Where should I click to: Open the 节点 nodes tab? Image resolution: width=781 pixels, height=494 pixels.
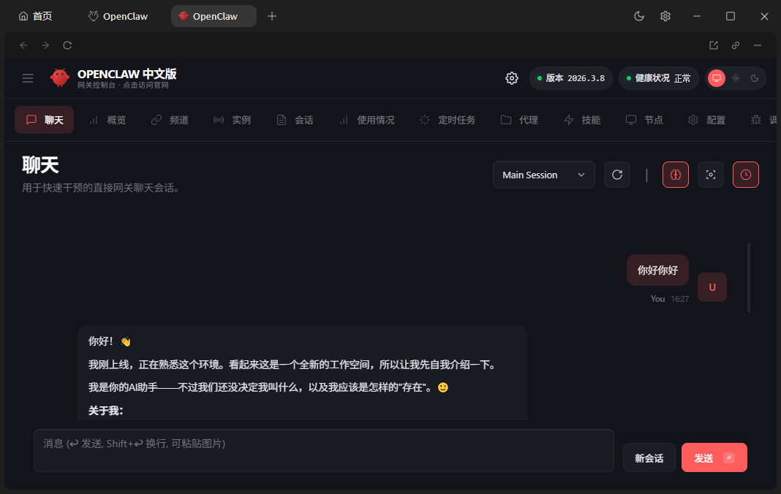(644, 120)
